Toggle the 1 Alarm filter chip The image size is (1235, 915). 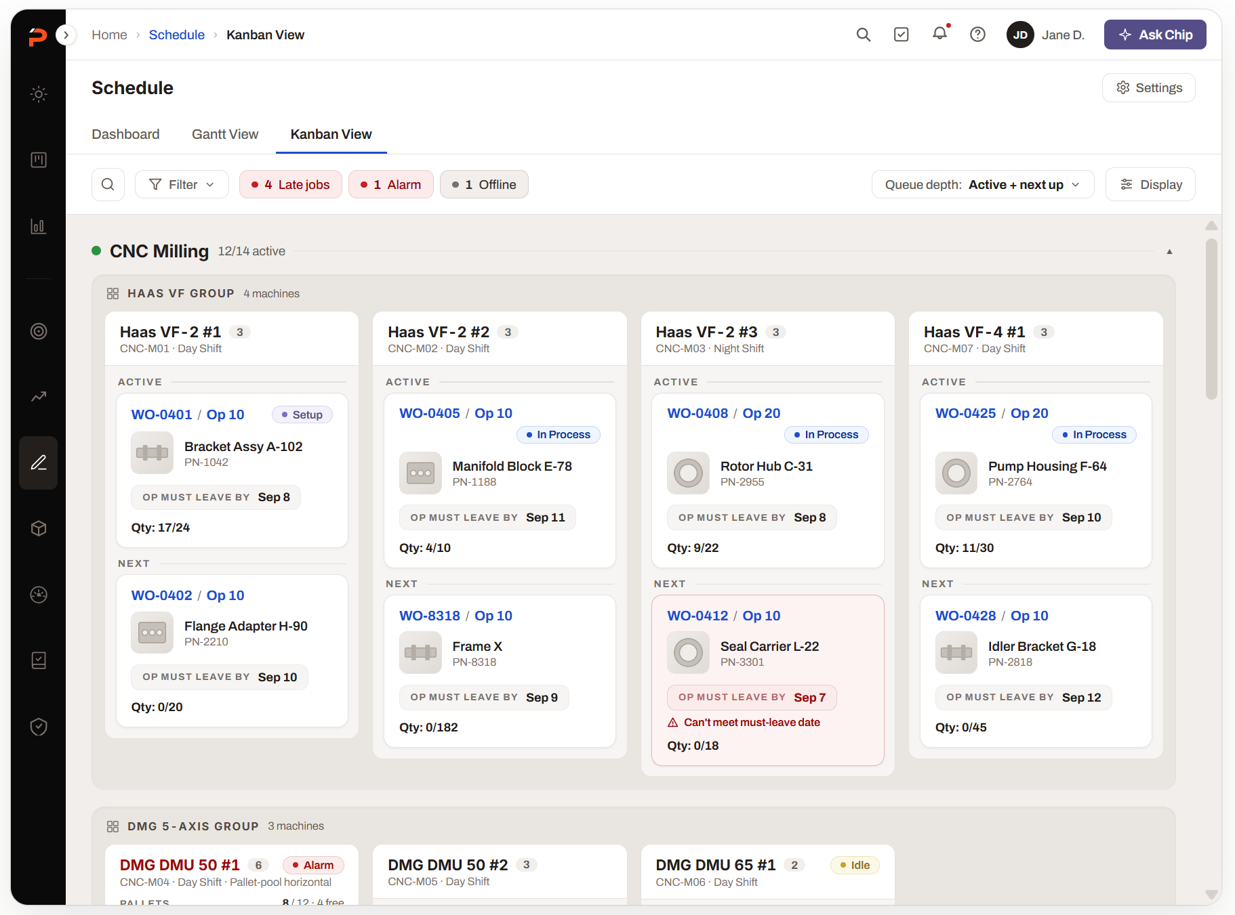tap(390, 184)
